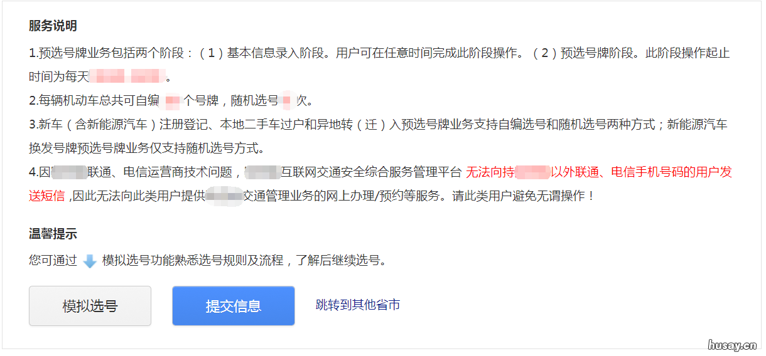Click the blurred number before 个号牌
This screenshot has width=766, height=356.
[x=171, y=101]
